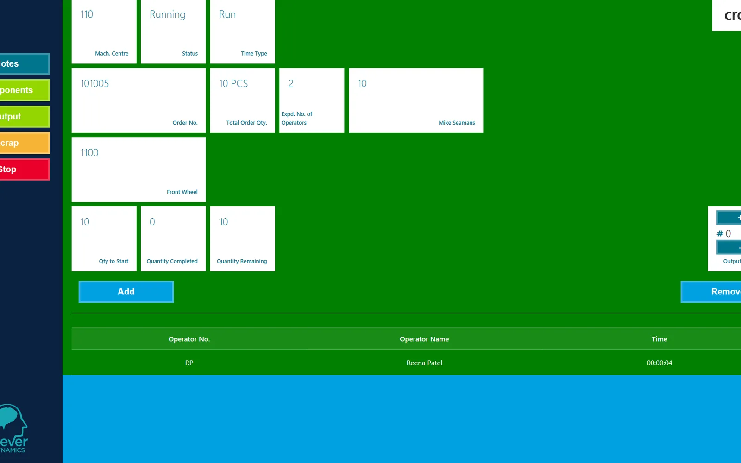The width and height of the screenshot is (741, 463).
Task: Select the Qty to Start tile
Action: pyautogui.click(x=104, y=239)
